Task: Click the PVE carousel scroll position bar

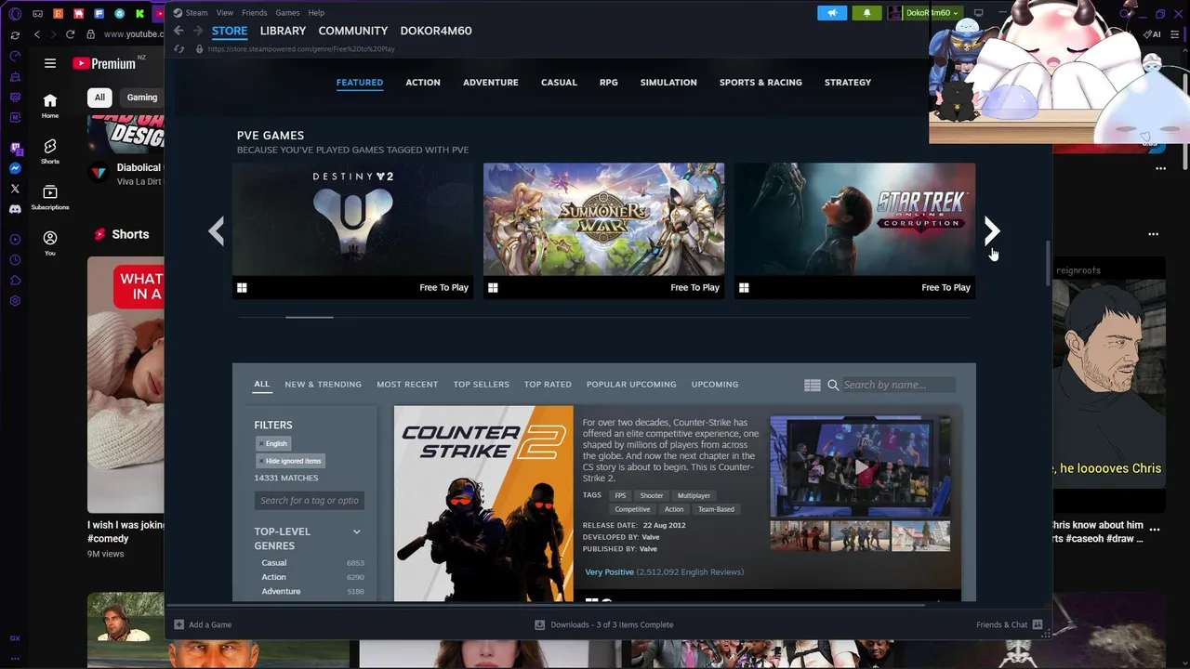Action: click(310, 318)
